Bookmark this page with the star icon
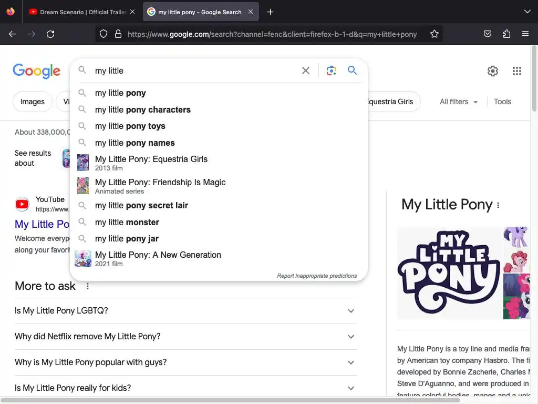The width and height of the screenshot is (538, 404). (x=434, y=34)
